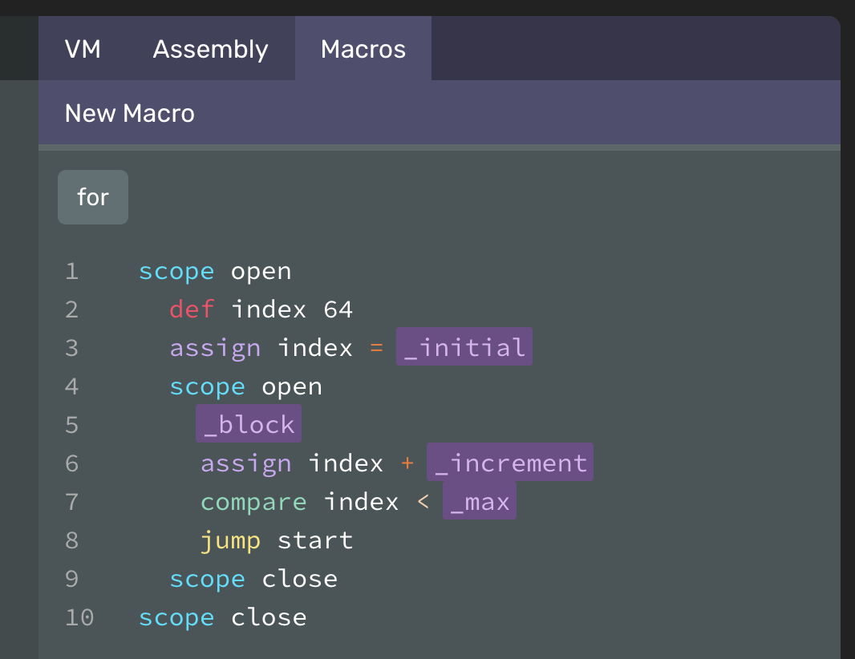Click the 'jump' keyword on line 8
Viewport: 855px width, 659px height.
click(x=230, y=540)
